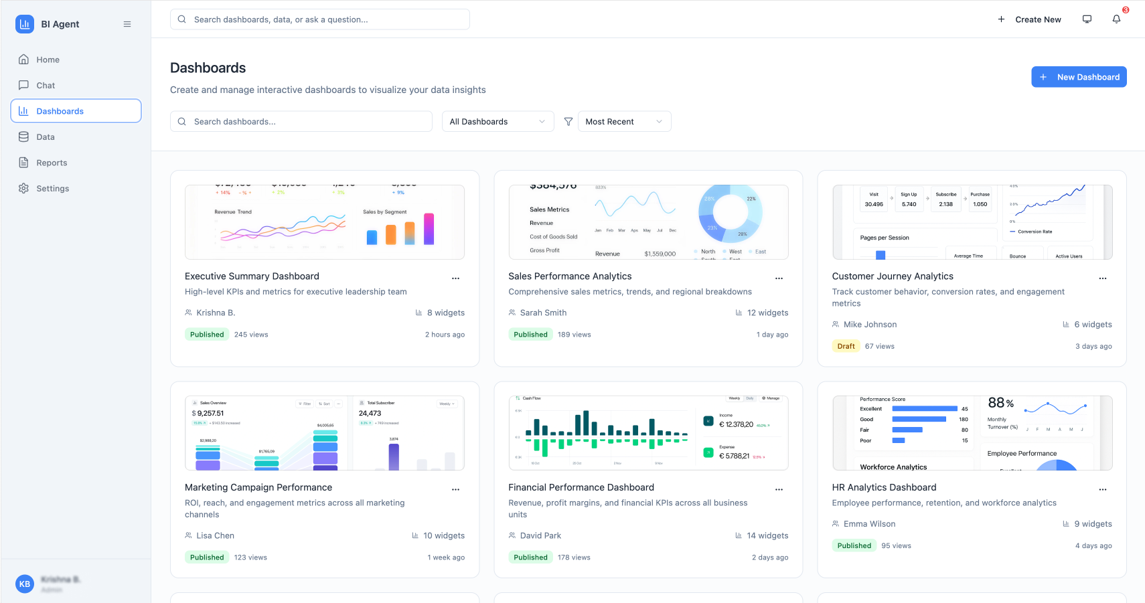This screenshot has height=603, width=1145.
Task: Click the BI Agent logo icon
Action: 25,24
